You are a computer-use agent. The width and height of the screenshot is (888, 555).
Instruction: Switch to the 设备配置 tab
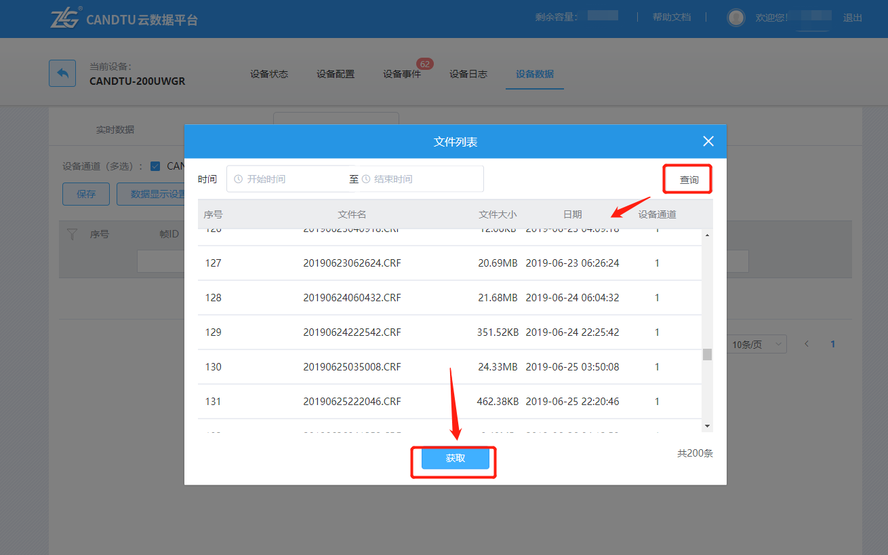(335, 74)
